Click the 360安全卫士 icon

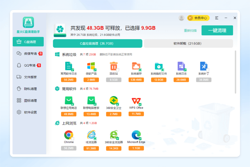(x=113, y=101)
